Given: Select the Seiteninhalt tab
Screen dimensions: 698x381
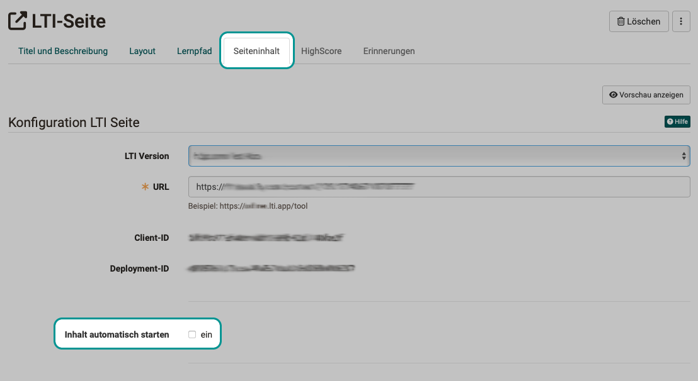Looking at the screenshot, I should (256, 51).
